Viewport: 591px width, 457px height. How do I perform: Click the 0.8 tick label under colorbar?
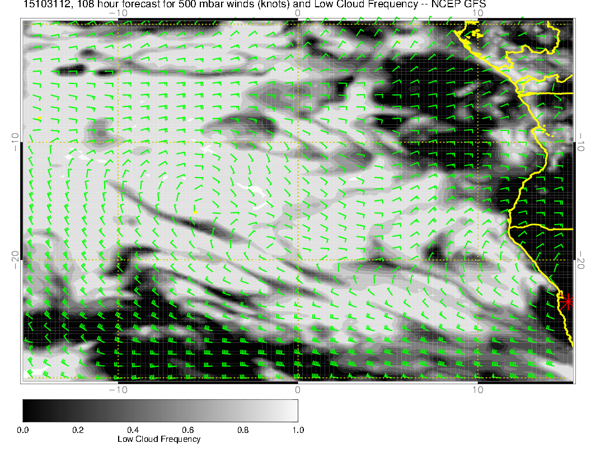pos(243,430)
